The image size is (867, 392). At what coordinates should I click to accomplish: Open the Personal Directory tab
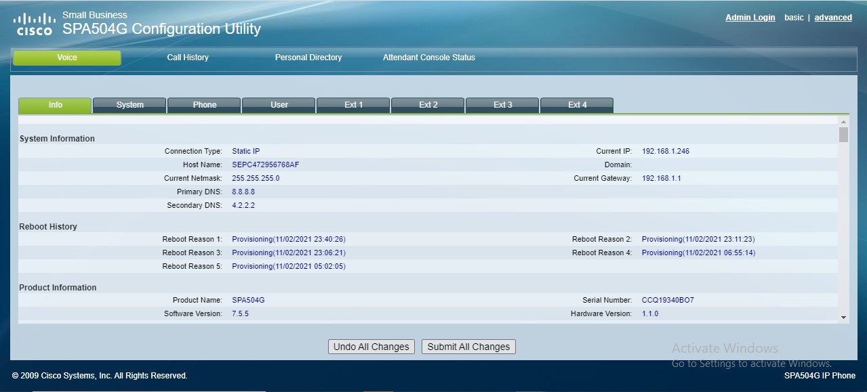[308, 58]
